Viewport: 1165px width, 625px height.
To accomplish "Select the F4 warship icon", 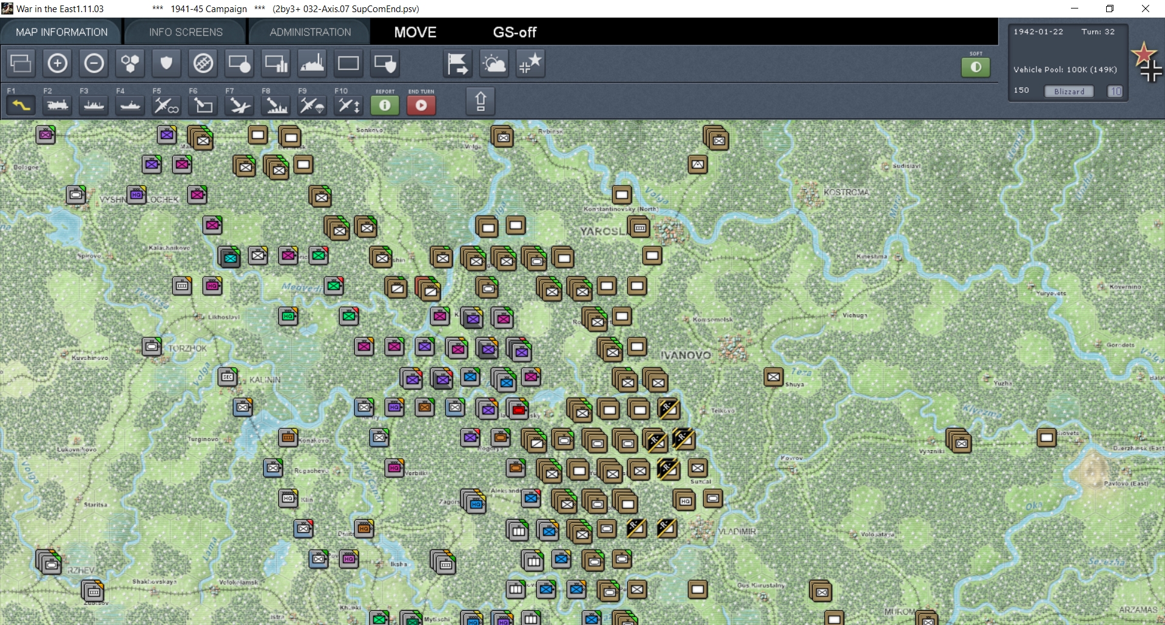I will coord(130,105).
